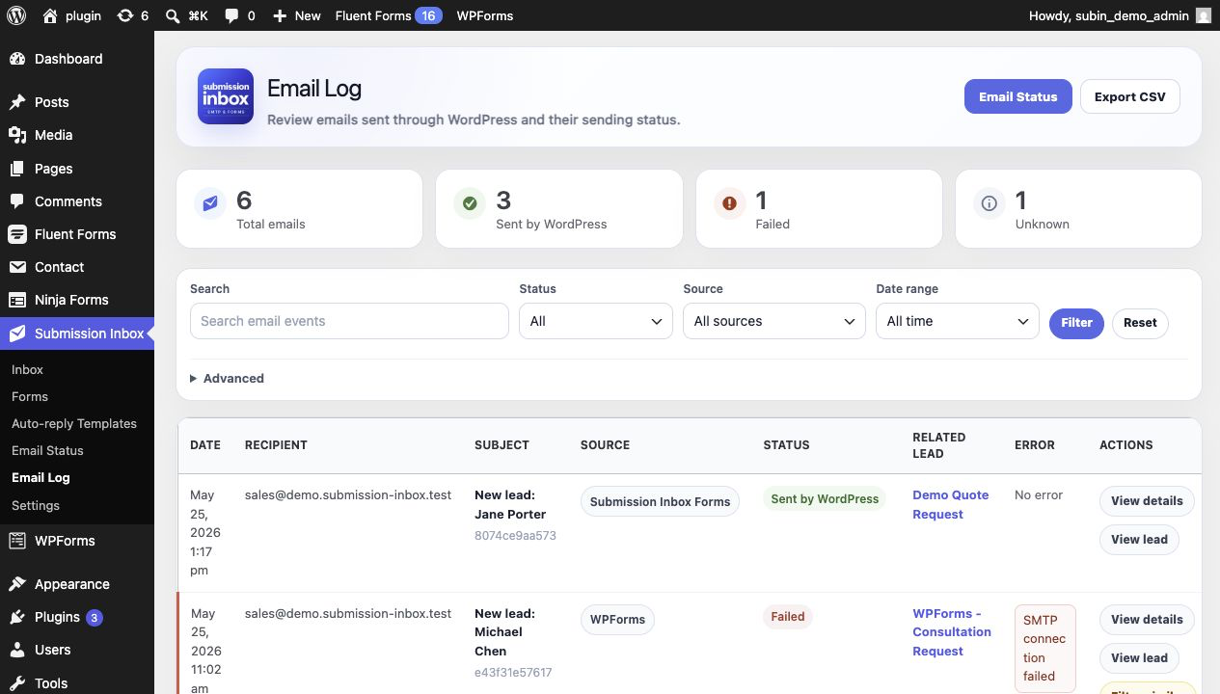Screen dimensions: 1220x694
Task: Open the plugin site home icon
Action: (x=50, y=15)
